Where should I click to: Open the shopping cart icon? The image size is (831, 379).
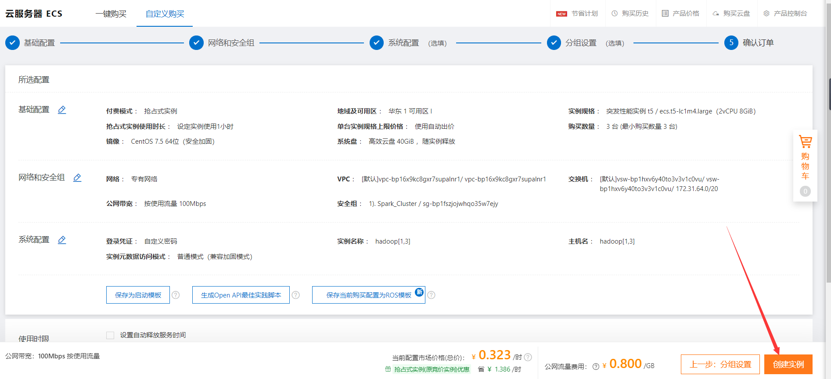pyautogui.click(x=805, y=142)
